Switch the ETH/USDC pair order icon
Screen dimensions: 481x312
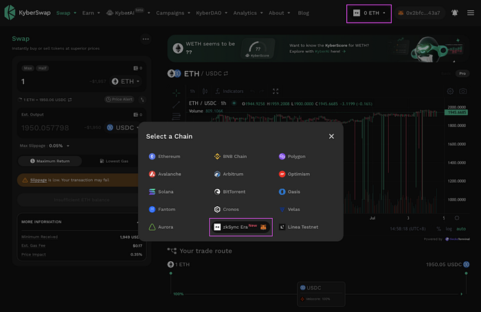226,74
